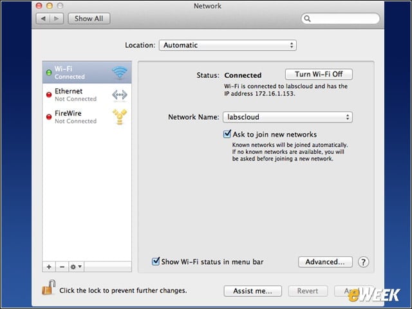This screenshot has height=309, width=412.
Task: Click the red status dot beside FireWire
Action: 49,117
